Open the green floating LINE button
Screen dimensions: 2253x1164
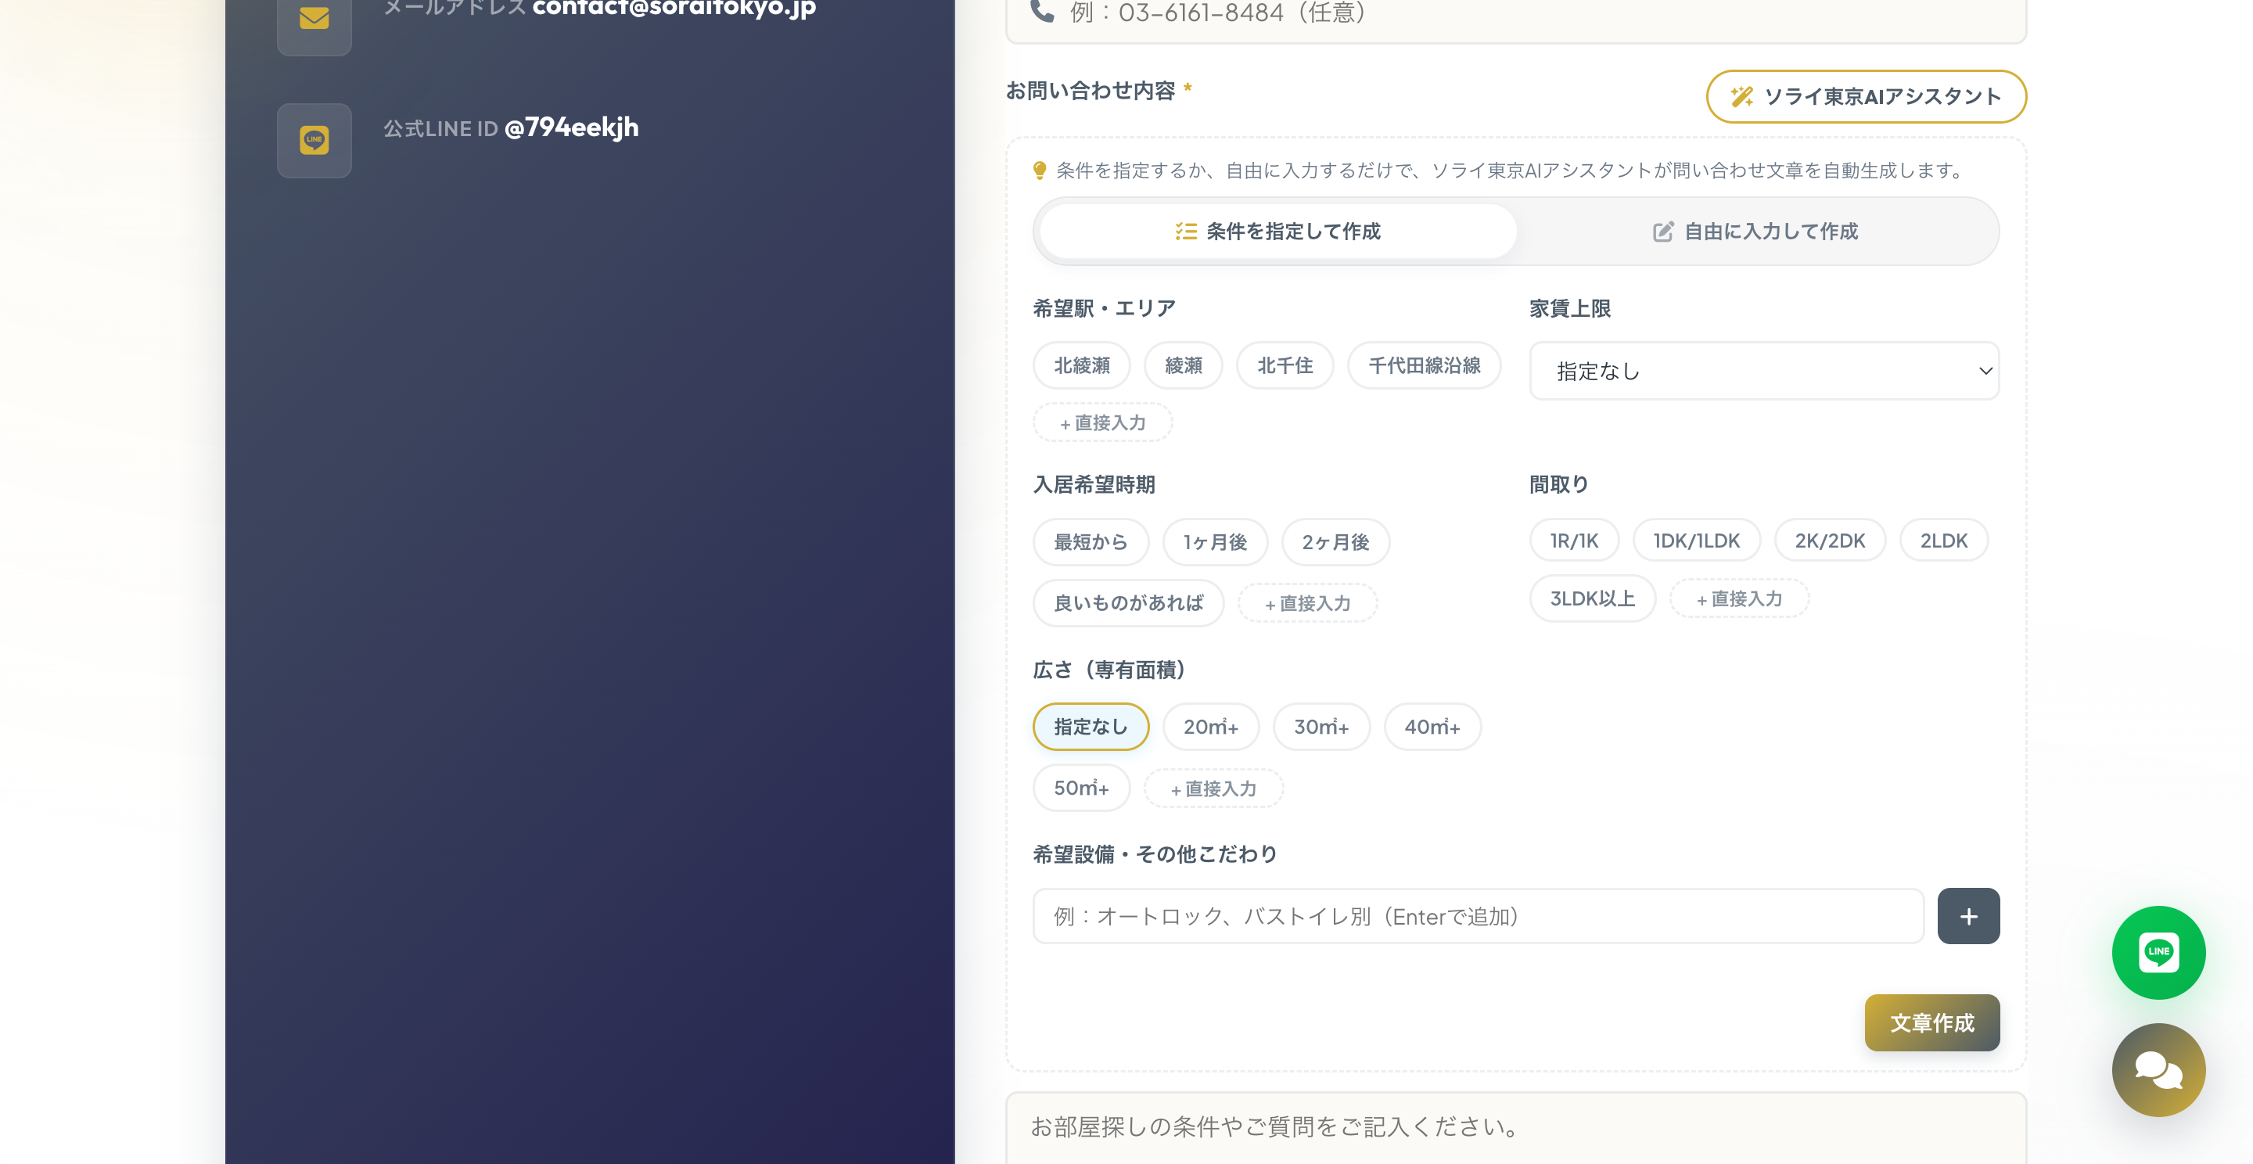(2158, 951)
